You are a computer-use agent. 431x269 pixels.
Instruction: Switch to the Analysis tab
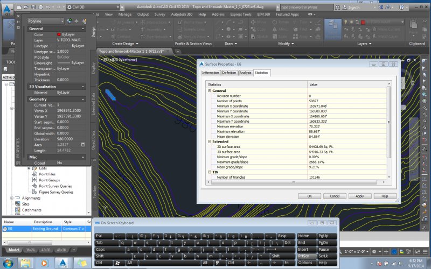point(245,73)
